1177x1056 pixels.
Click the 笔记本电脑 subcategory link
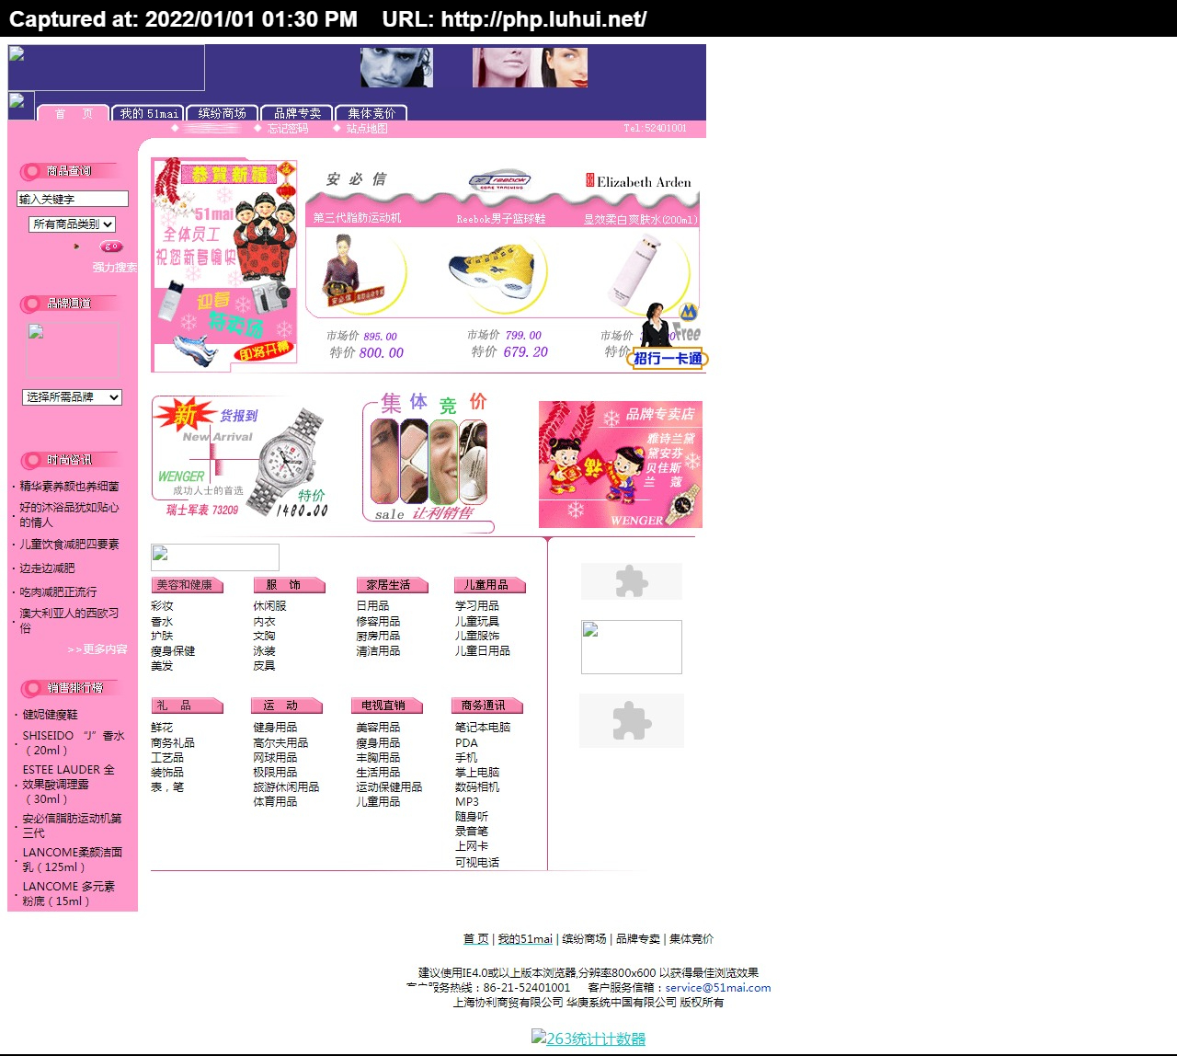point(483,728)
